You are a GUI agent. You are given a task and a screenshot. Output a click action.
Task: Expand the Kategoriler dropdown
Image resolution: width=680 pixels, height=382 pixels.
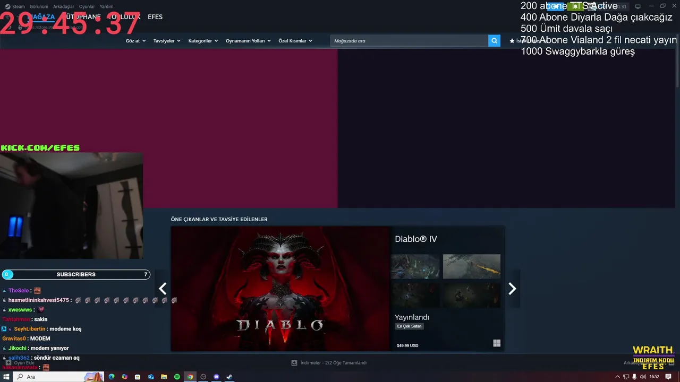click(x=203, y=41)
